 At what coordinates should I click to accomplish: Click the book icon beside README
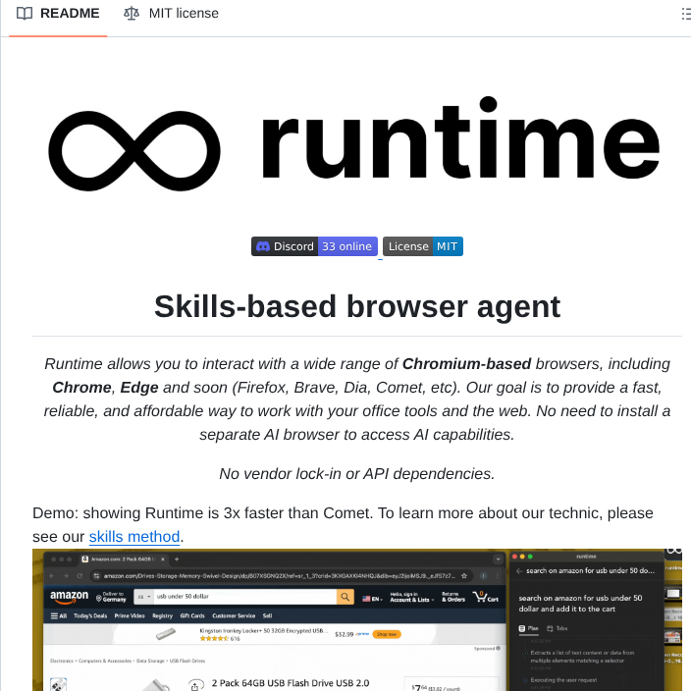[25, 13]
